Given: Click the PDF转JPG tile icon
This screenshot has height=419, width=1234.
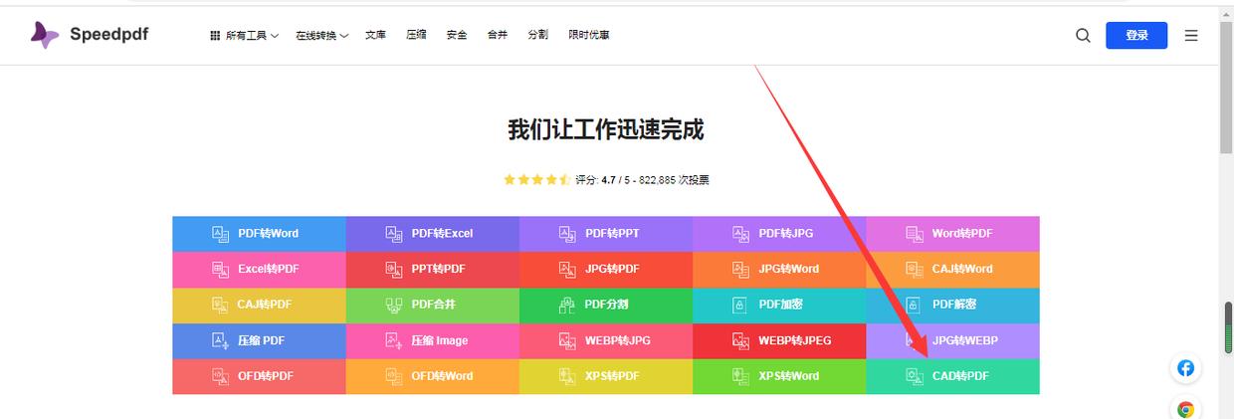Looking at the screenshot, I should pos(741,234).
